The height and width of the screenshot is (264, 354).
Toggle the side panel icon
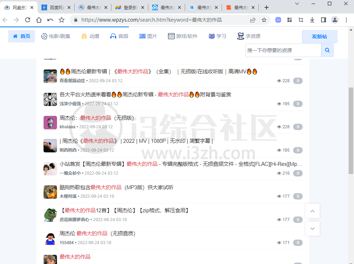coord(323,20)
